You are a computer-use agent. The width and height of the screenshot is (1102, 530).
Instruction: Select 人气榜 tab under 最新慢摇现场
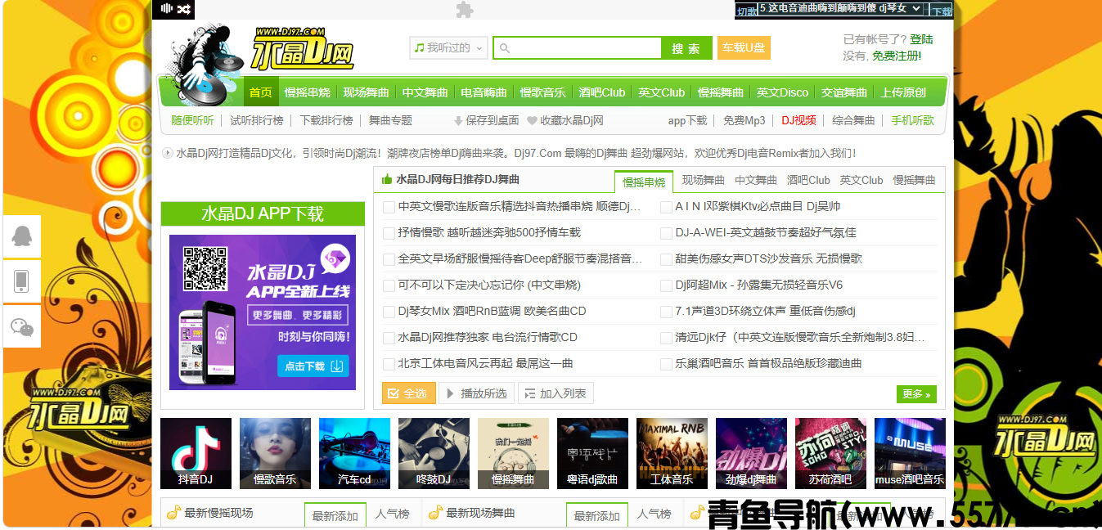(392, 514)
